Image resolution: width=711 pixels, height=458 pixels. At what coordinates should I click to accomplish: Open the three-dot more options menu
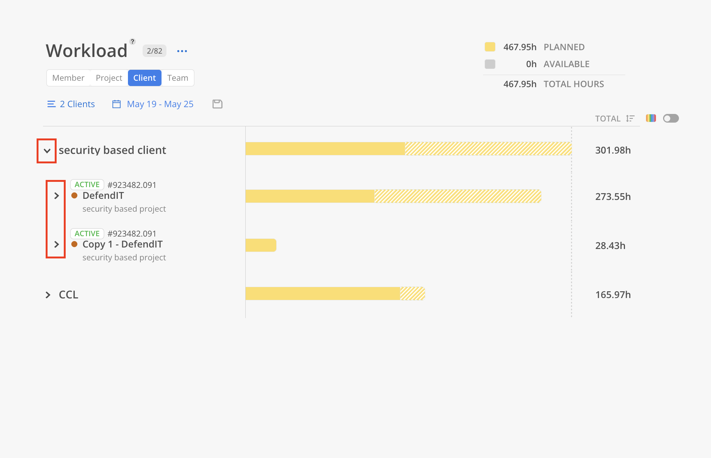point(182,51)
